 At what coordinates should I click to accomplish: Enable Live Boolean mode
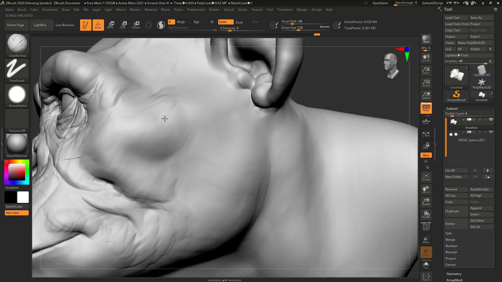tap(65, 25)
